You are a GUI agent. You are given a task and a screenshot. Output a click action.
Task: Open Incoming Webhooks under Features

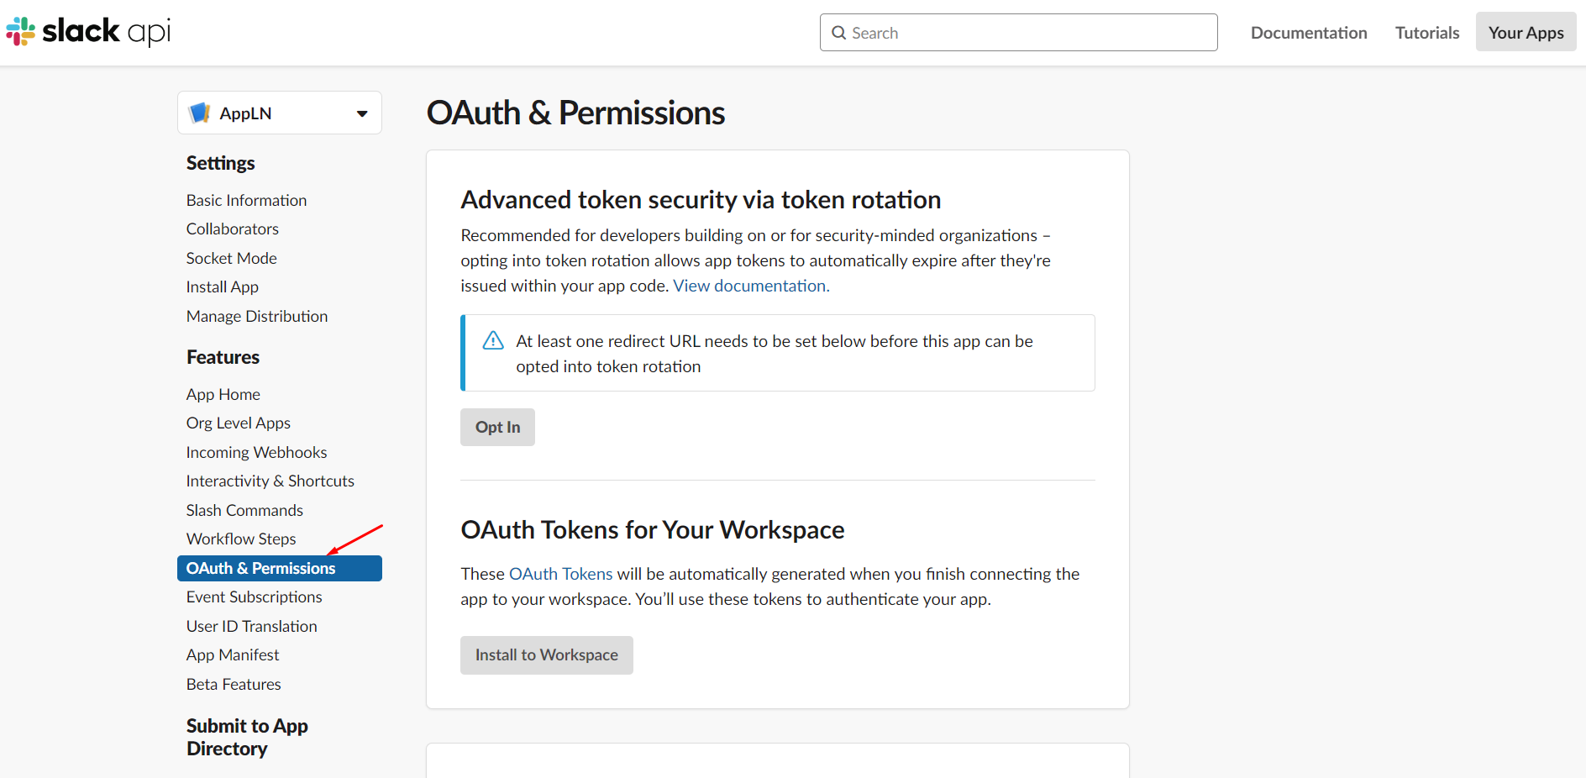(256, 452)
